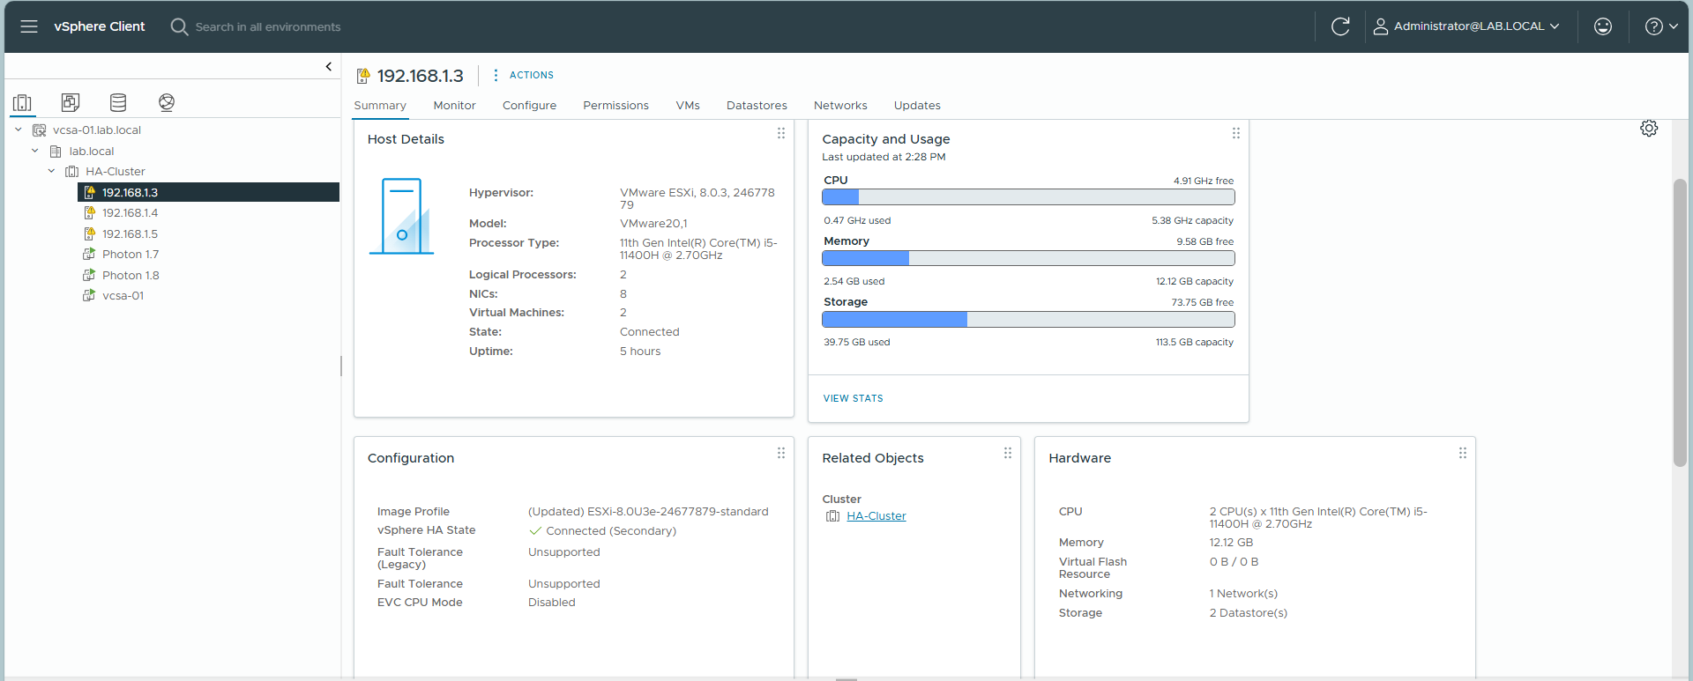Image resolution: width=1693 pixels, height=681 pixels.
Task: Collapse the HA-Cluster tree node
Action: pyautogui.click(x=51, y=171)
